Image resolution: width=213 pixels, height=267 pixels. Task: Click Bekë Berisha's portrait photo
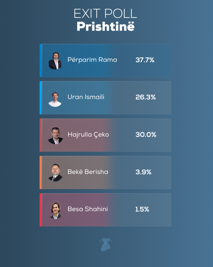(55, 172)
